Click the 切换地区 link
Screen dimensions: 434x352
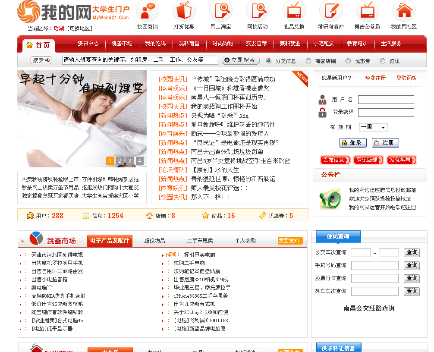click(80, 28)
